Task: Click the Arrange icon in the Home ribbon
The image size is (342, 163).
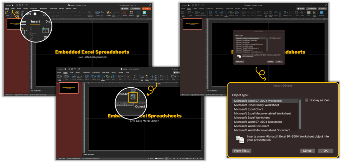Action: [109, 13]
